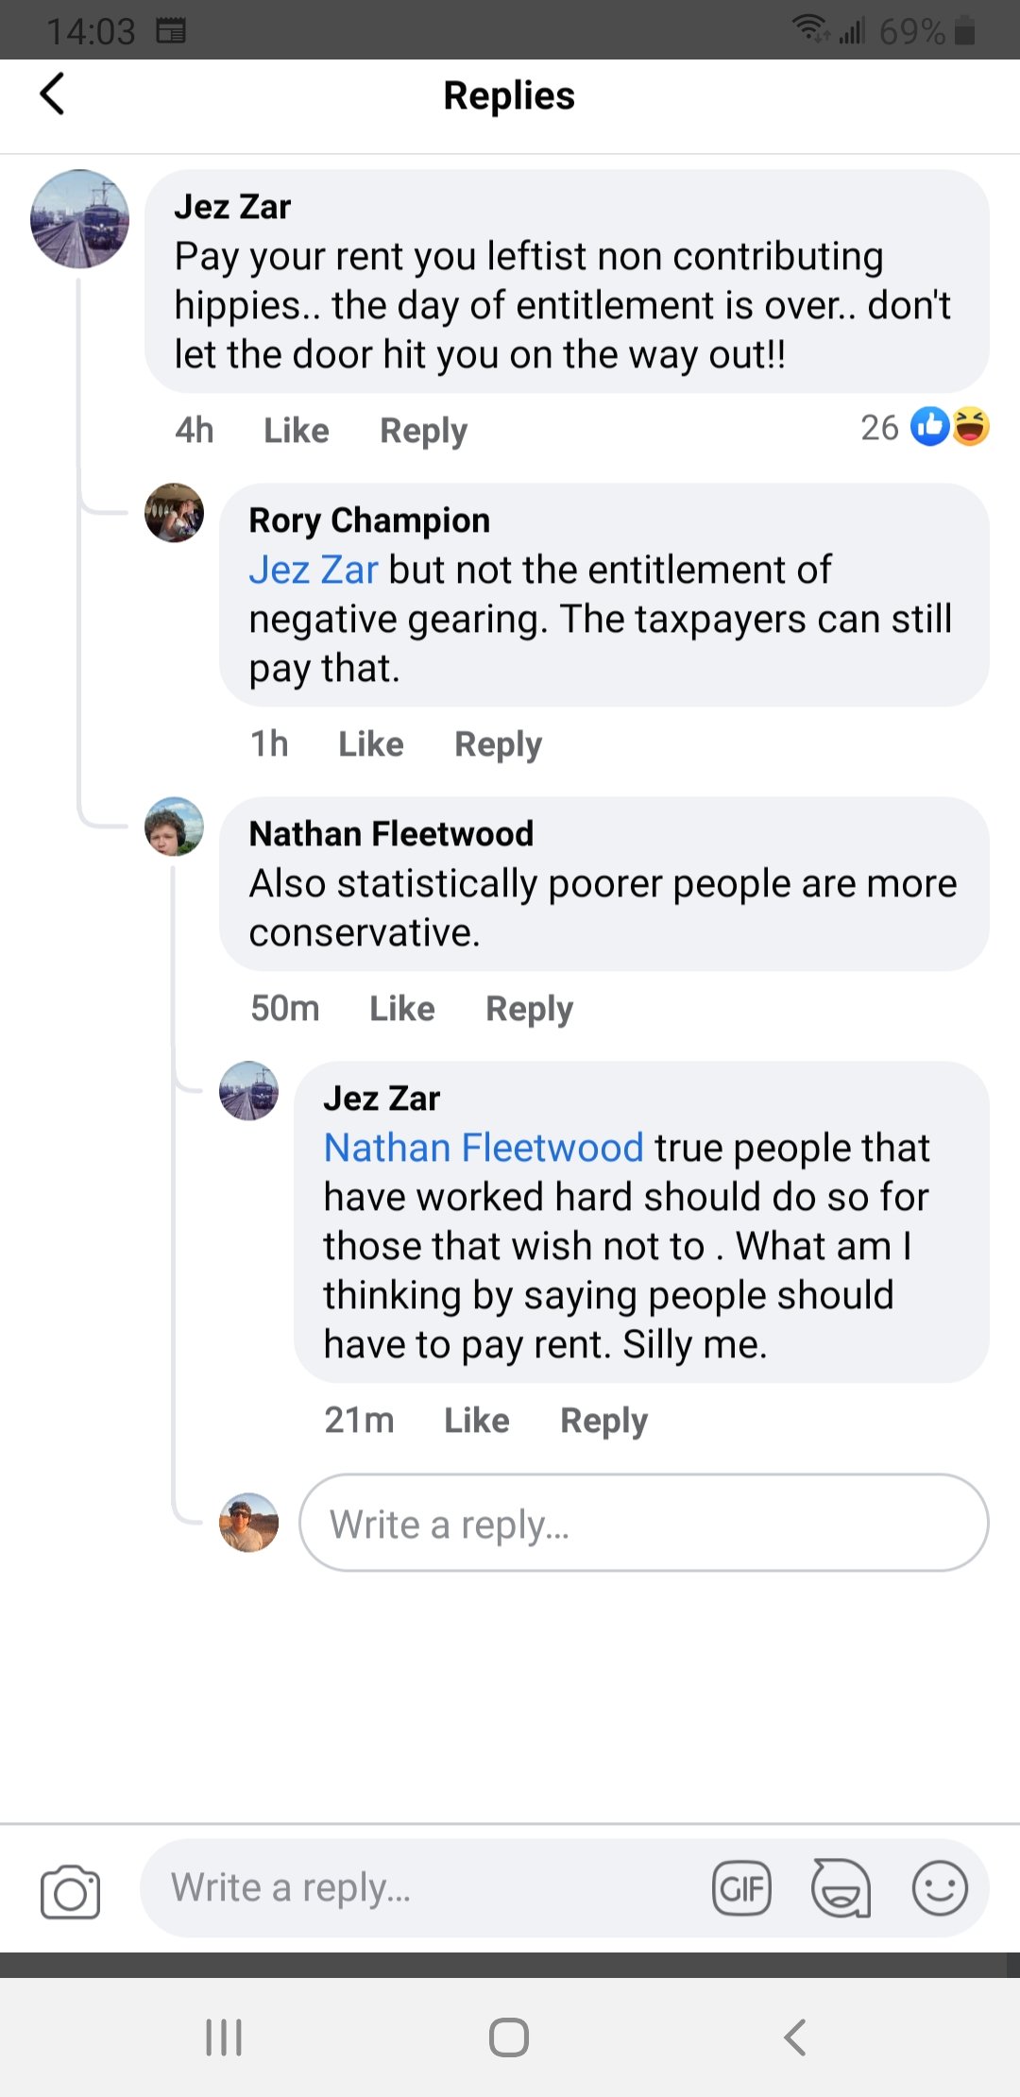Screen dimensions: 1020x2097
Task: Open the GIF picker
Action: [x=741, y=1889]
